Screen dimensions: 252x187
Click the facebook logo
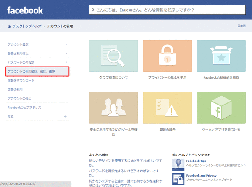click(x=25, y=10)
